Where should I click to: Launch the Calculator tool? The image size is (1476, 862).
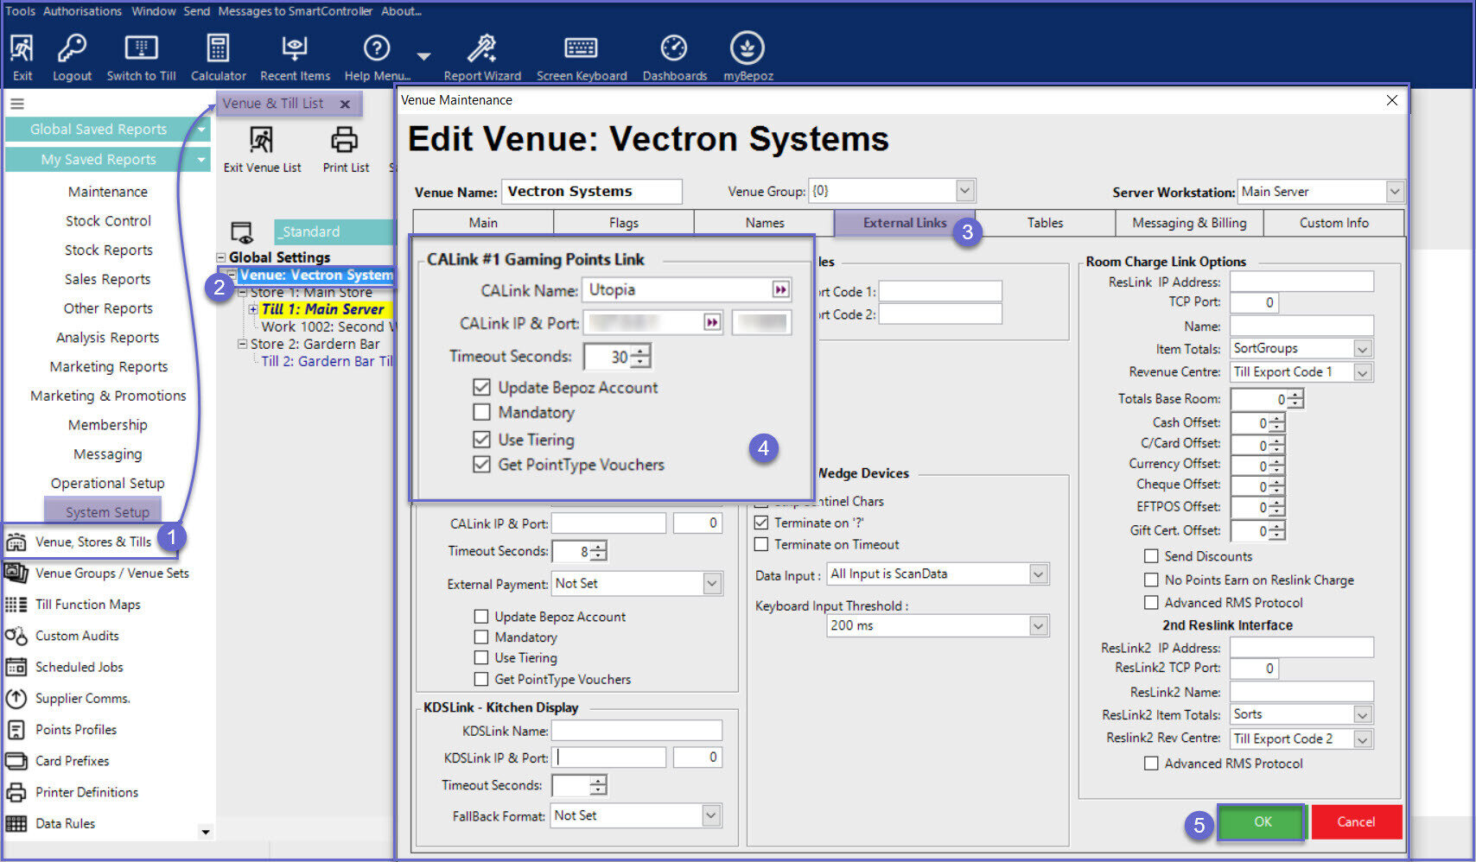click(x=218, y=48)
